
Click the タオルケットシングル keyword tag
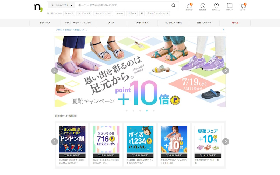158,13
